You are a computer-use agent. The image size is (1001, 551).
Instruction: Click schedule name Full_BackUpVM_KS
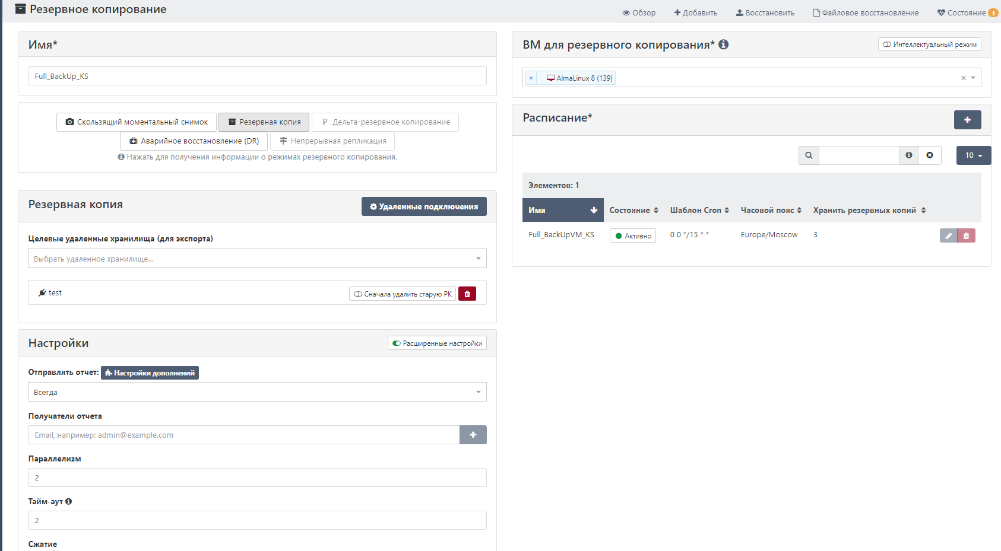pos(561,235)
